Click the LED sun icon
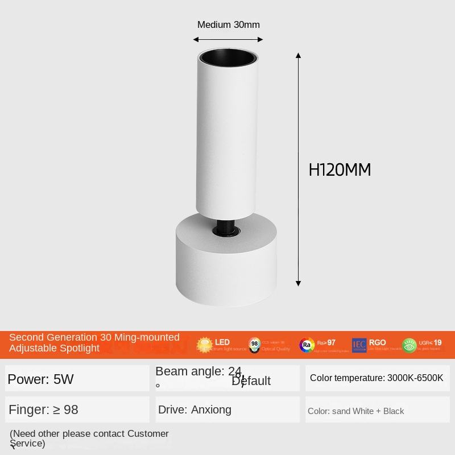The height and width of the screenshot is (455, 455). (x=204, y=345)
